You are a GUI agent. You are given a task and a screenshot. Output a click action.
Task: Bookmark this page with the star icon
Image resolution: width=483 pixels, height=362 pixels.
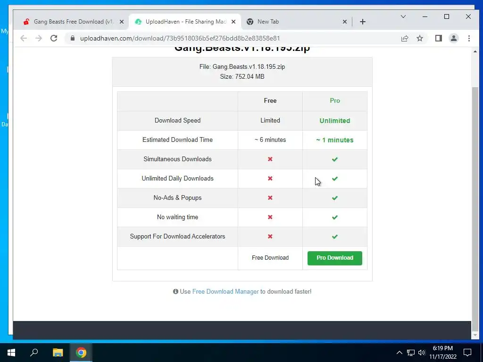pos(419,38)
